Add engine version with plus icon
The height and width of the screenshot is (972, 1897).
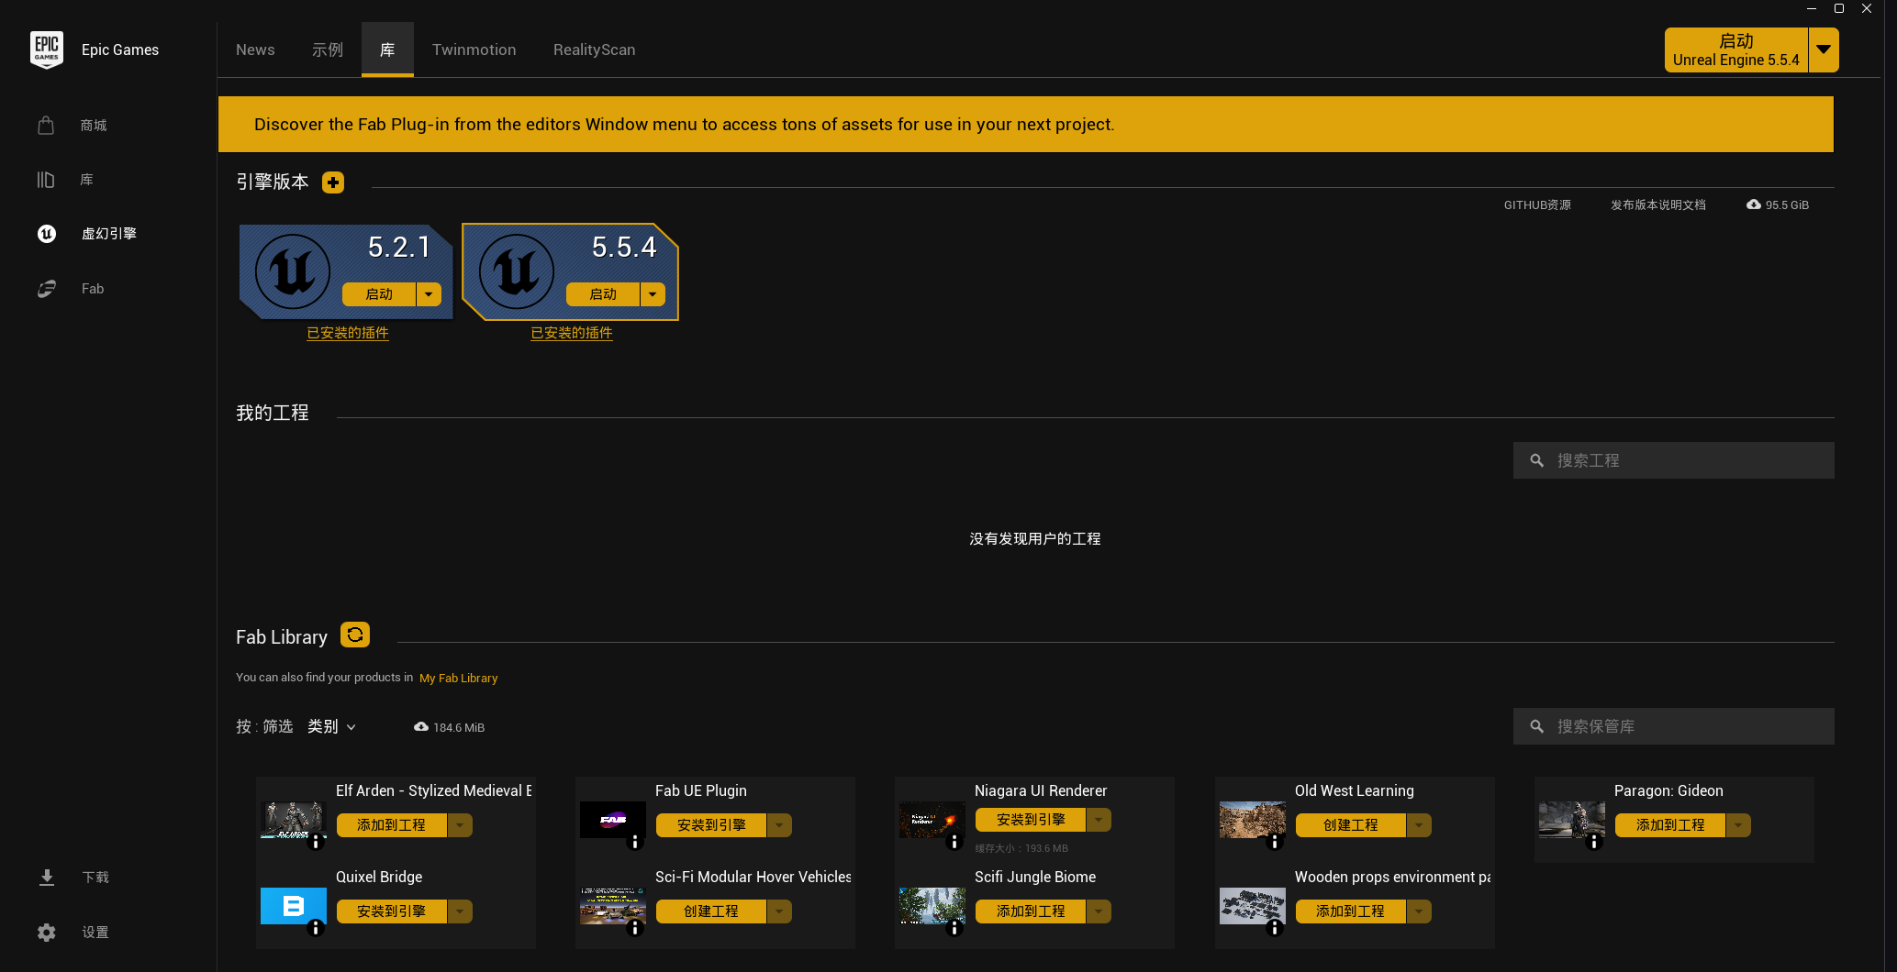pos(333,182)
